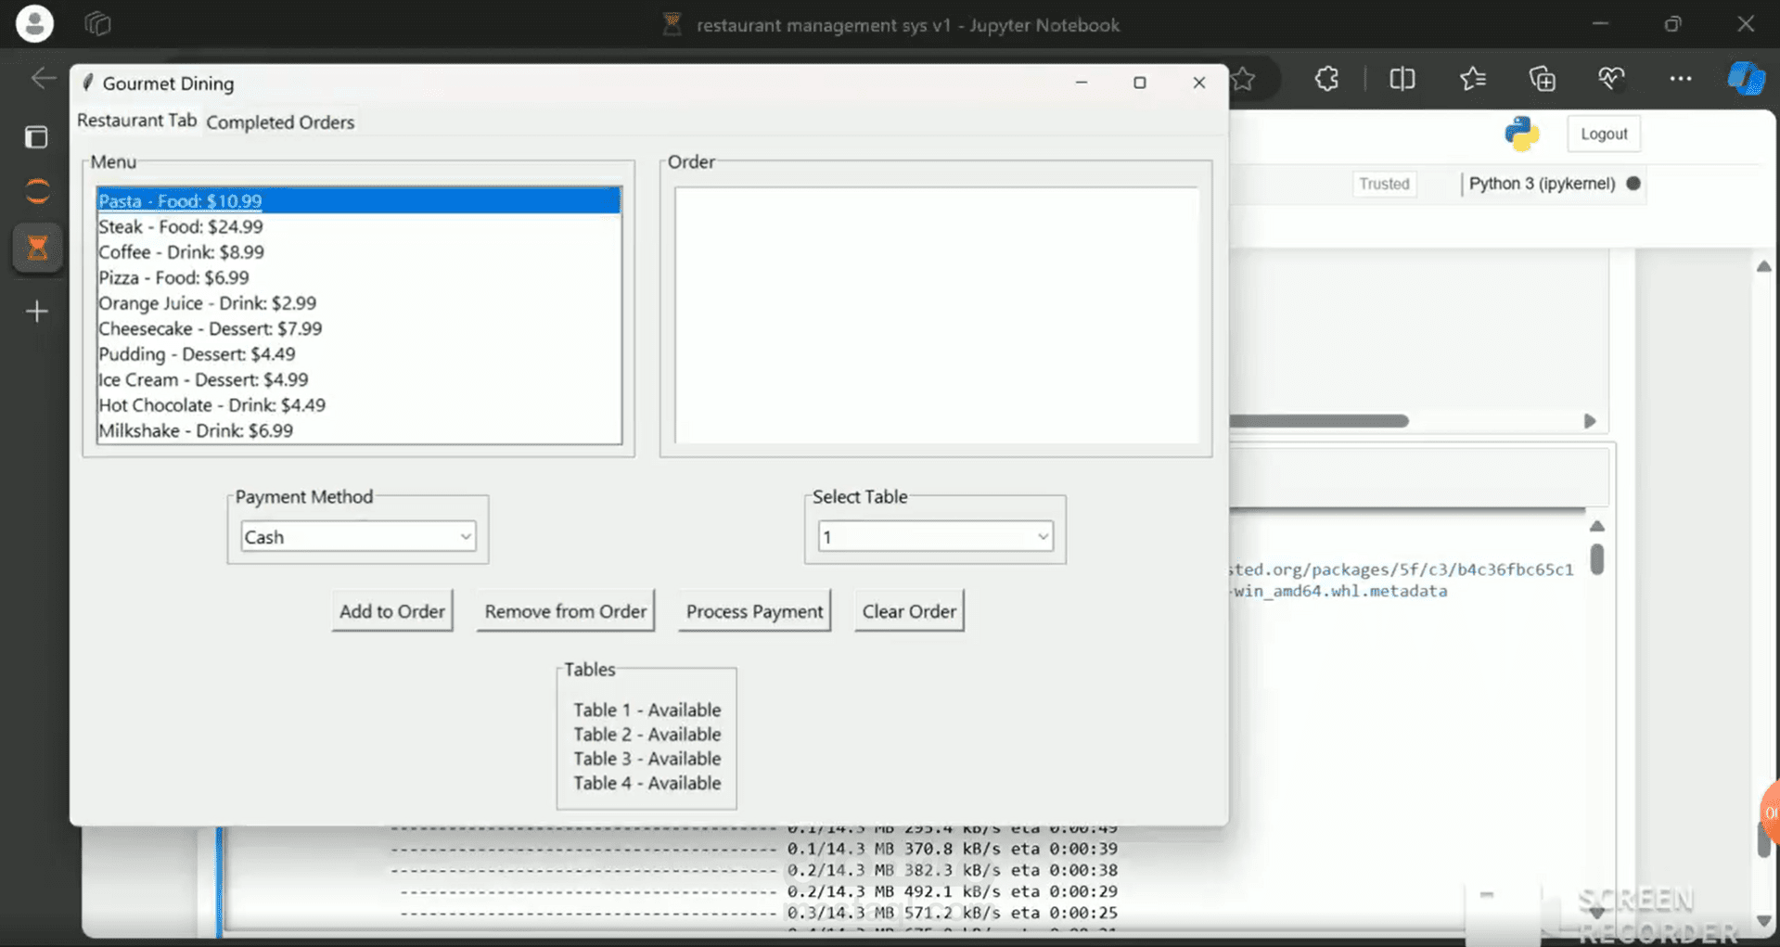Click the page scrollbar up arrow

point(1763,266)
